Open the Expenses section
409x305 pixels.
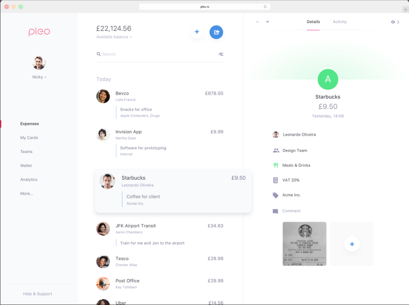tap(29, 124)
